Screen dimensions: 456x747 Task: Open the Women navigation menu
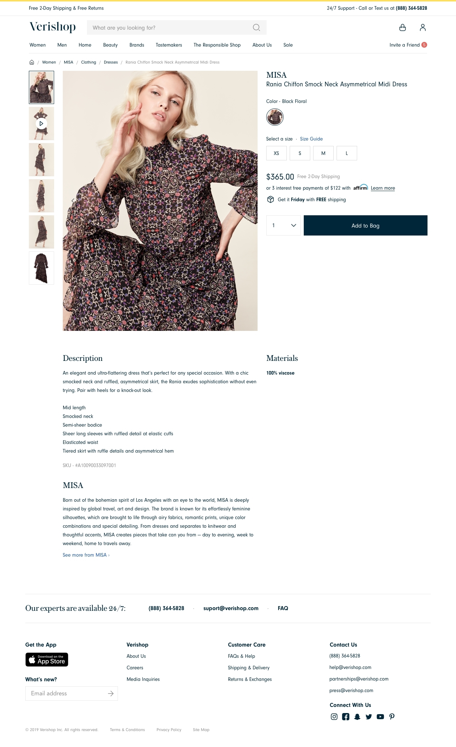[x=38, y=45]
